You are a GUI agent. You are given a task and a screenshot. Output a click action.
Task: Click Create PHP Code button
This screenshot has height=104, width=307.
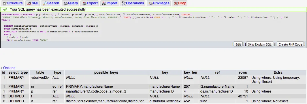point(290,44)
